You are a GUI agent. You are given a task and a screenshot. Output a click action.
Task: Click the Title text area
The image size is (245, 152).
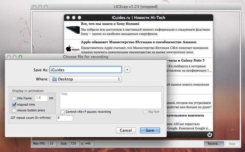pyautogui.click(x=111, y=100)
